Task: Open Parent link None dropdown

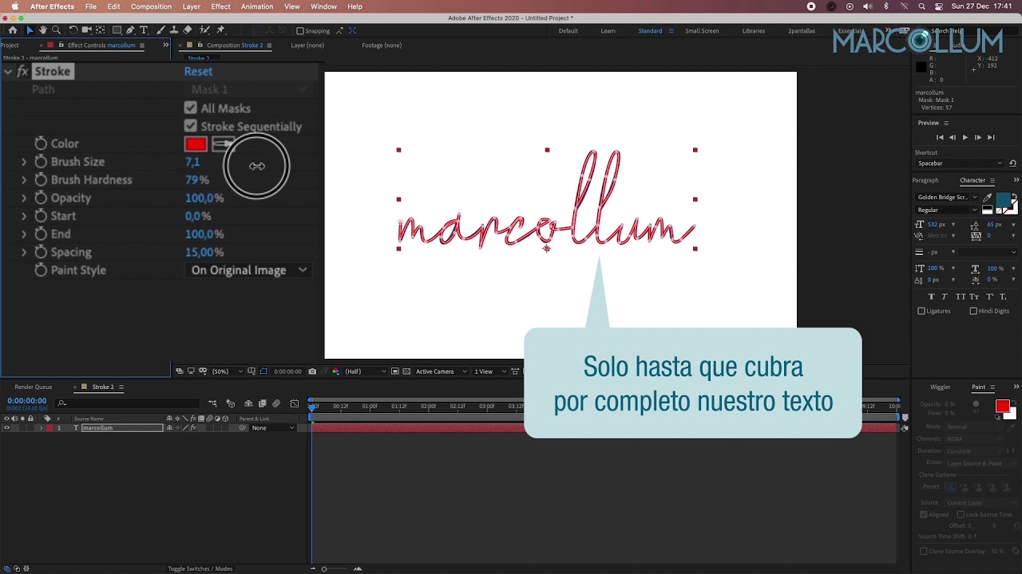Action: [x=273, y=428]
